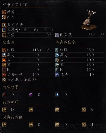Image resolution: width=106 pixels, height=133 pixels.
Task: Click the 消耗专注值 focus cost icon
Action: [4, 30]
